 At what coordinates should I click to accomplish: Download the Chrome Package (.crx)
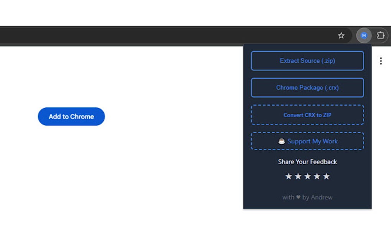click(307, 87)
